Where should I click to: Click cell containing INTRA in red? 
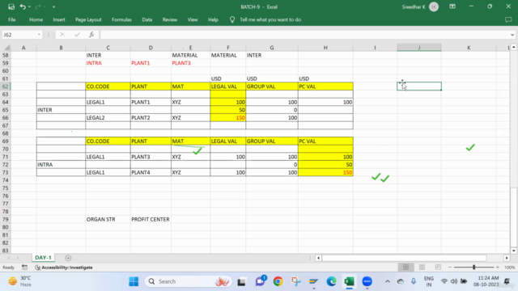pyautogui.click(x=108, y=63)
